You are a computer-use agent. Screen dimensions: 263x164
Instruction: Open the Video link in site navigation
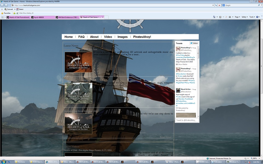[x=108, y=37]
